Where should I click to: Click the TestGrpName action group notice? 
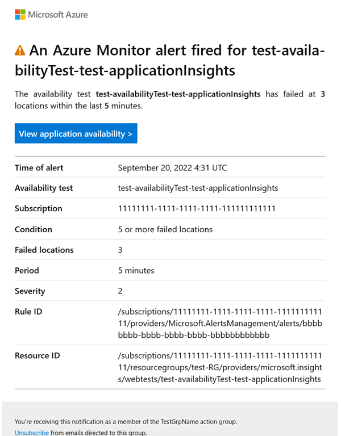coord(126,421)
